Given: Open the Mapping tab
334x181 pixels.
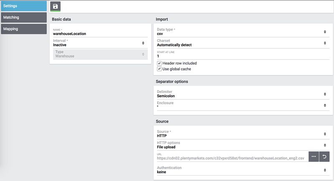Looking at the screenshot, I should click(23, 29).
